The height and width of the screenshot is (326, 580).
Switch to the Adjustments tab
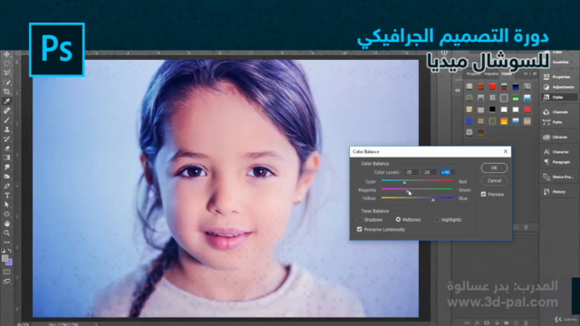point(491,74)
